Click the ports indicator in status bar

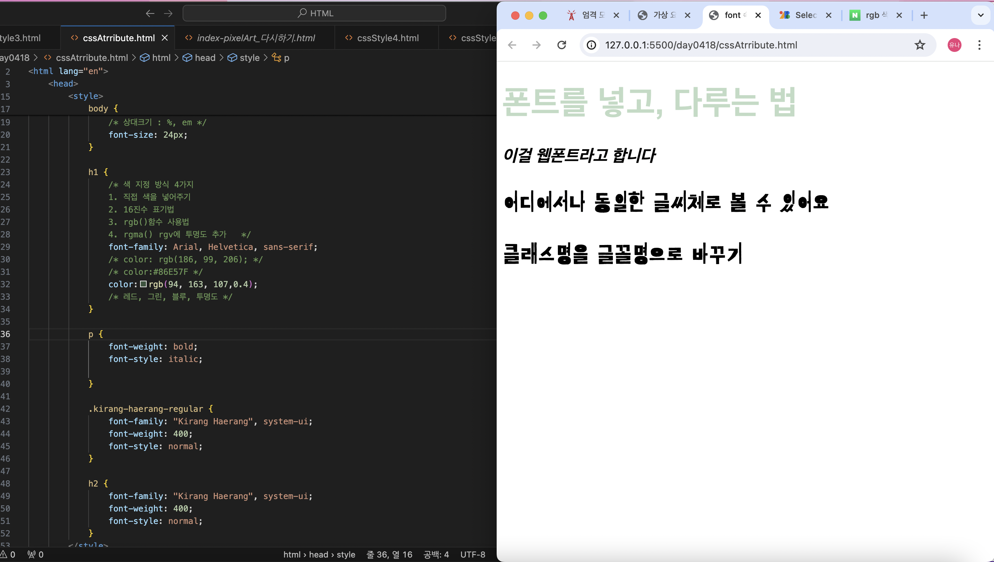coord(36,555)
